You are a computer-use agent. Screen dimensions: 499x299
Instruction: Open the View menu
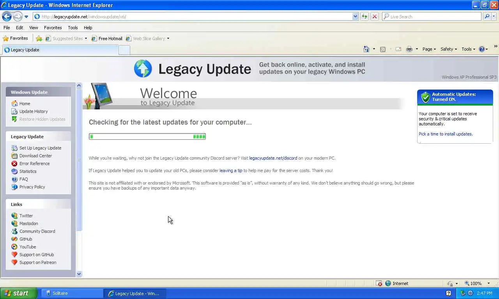(x=34, y=28)
